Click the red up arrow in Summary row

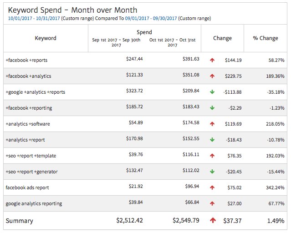pyautogui.click(x=213, y=221)
